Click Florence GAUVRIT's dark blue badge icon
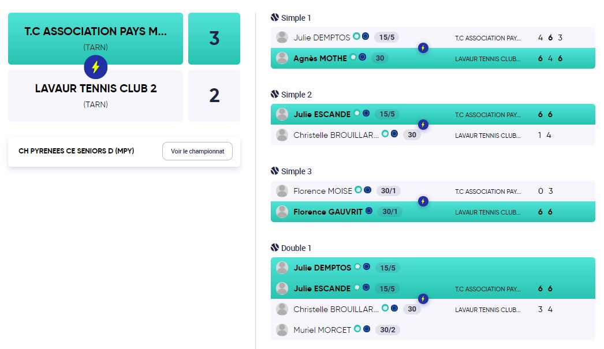604x349 pixels. pyautogui.click(x=368, y=211)
